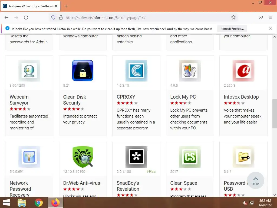Open the CPROXY app icon
Viewport: 277px width, 208px height.
coord(136,71)
